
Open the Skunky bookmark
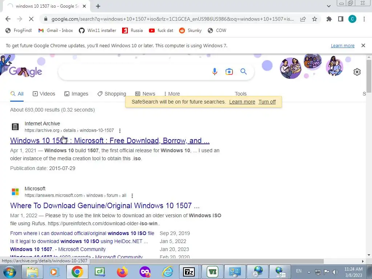pyautogui.click(x=190, y=31)
